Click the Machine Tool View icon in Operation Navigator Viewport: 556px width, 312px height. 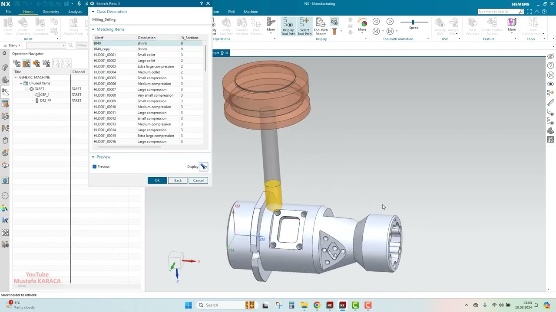pos(27,64)
